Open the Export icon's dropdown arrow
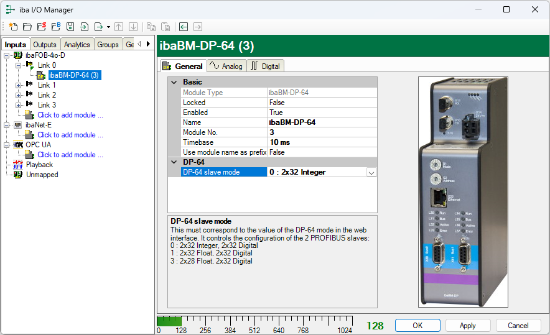Image resolution: width=550 pixels, height=335 pixels. click(x=108, y=27)
